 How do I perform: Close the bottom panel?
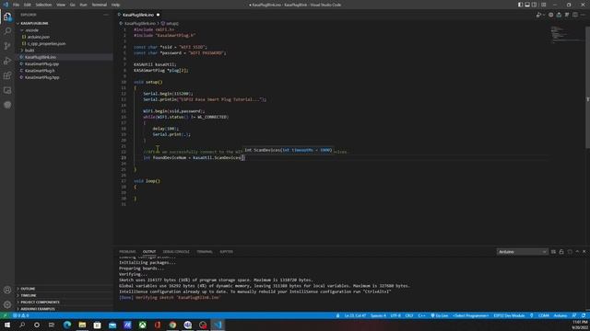point(584,252)
